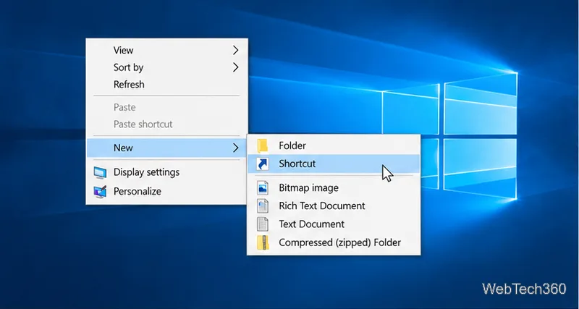Expand the View submenu arrow
The height and width of the screenshot is (309, 579).
point(236,50)
